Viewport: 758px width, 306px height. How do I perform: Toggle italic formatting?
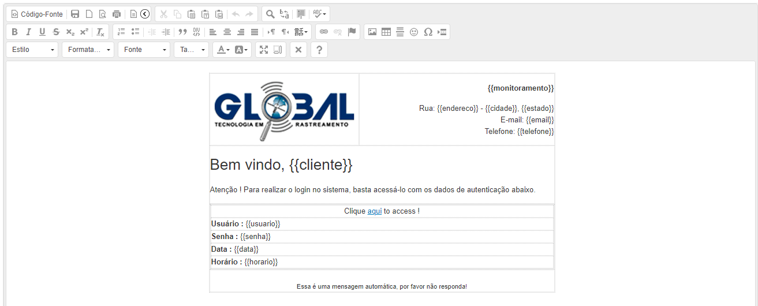click(x=28, y=32)
